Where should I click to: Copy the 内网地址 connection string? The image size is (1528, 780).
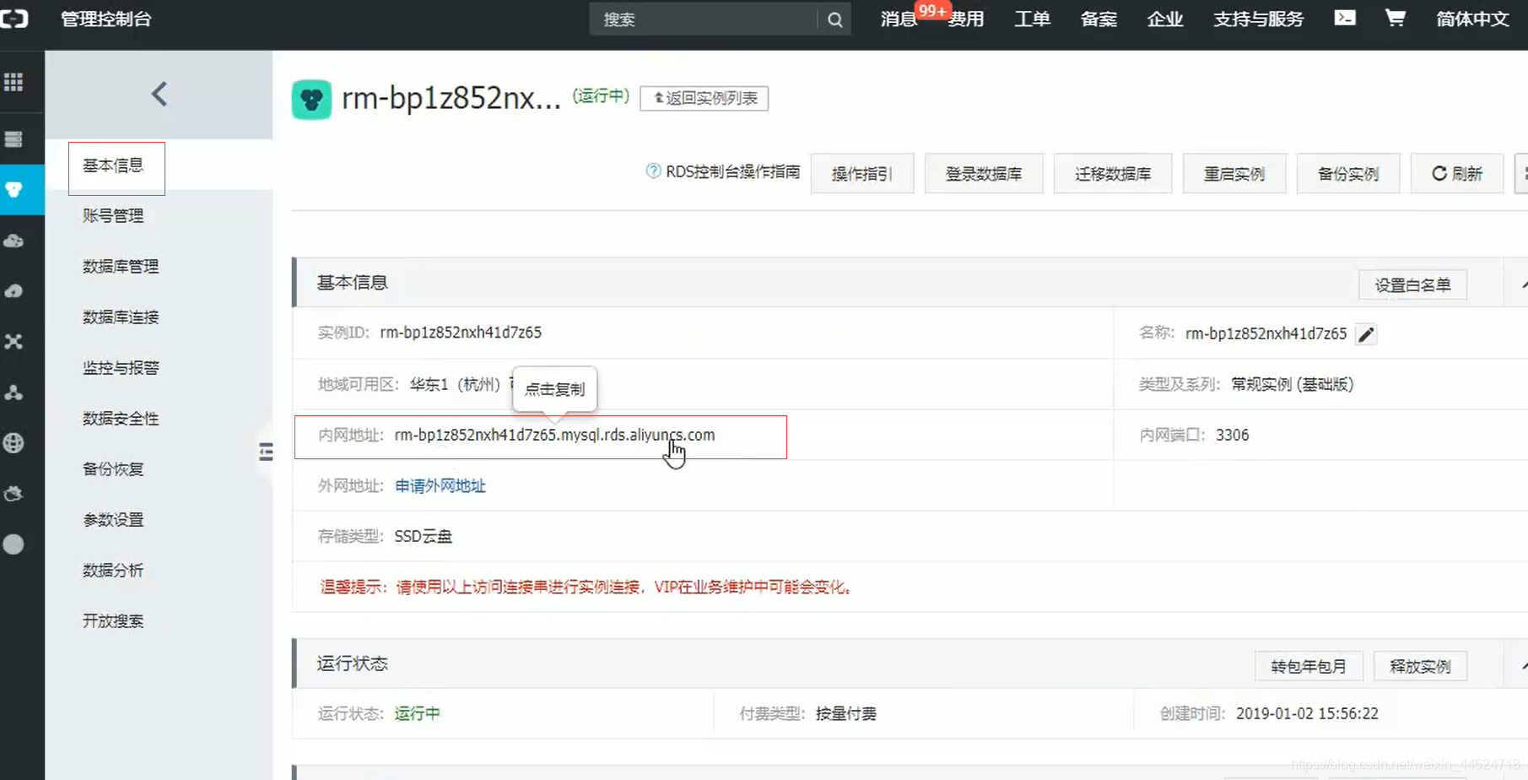pyautogui.click(x=554, y=436)
